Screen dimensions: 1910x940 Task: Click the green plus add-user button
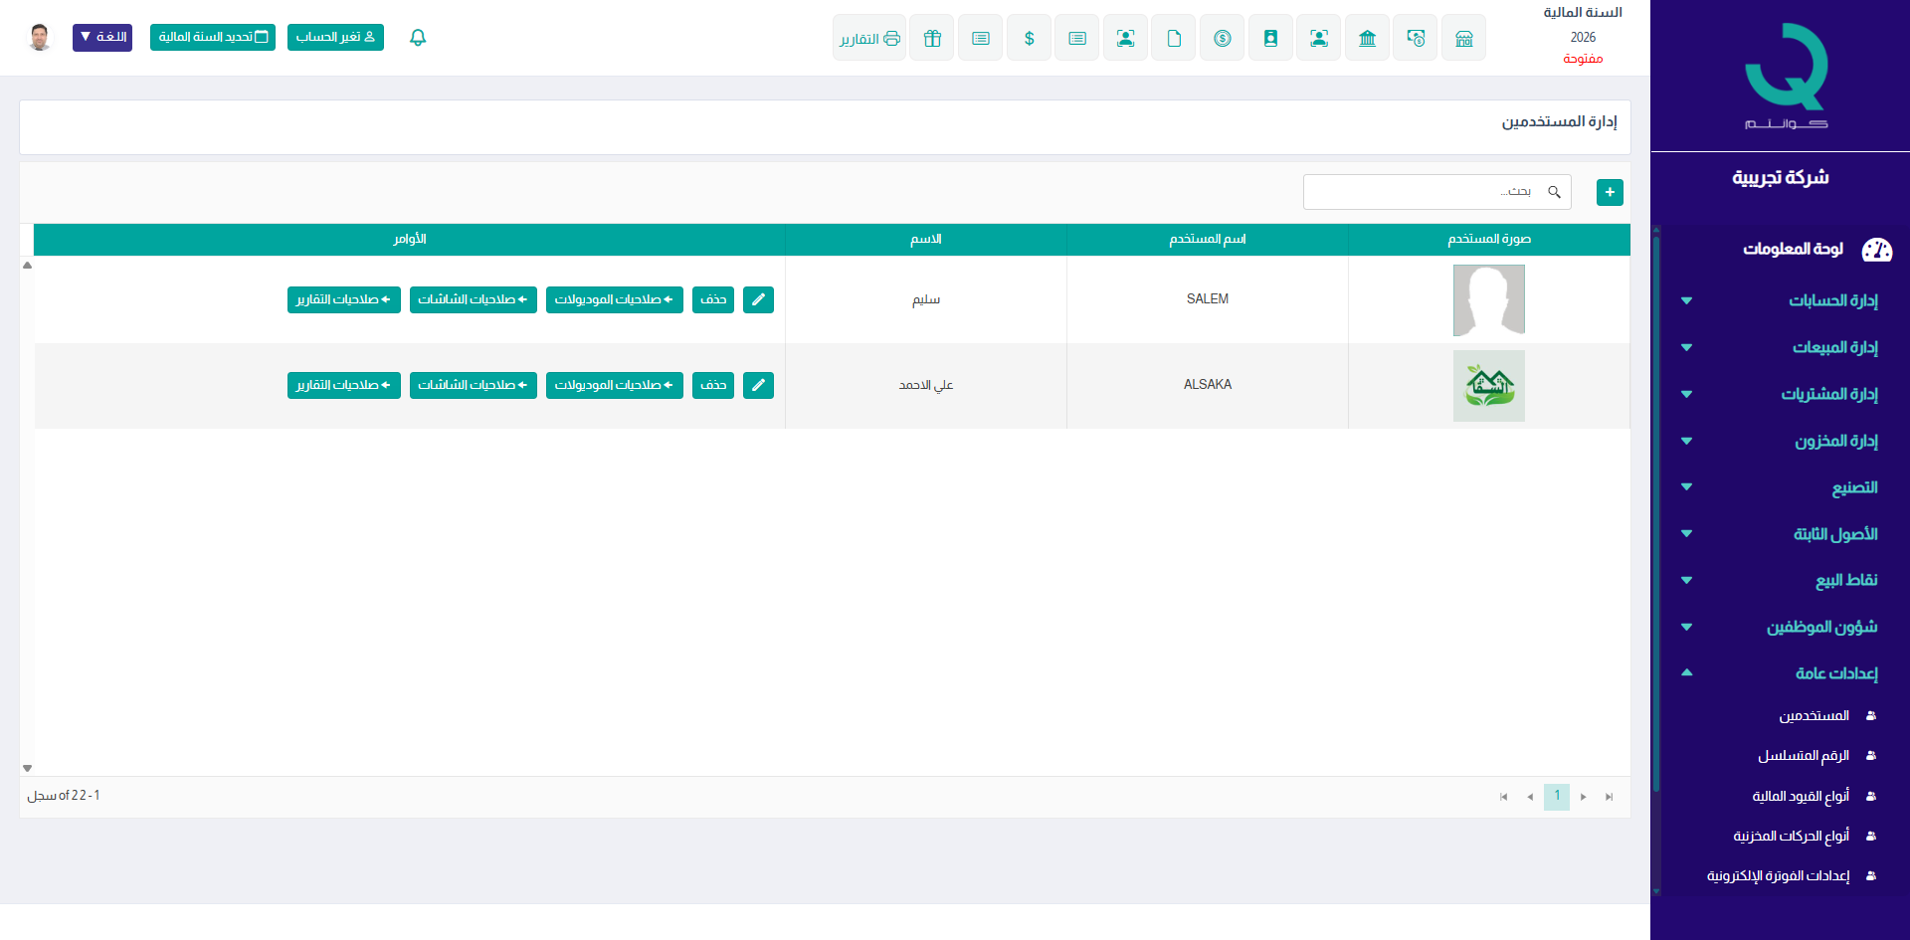click(x=1609, y=192)
